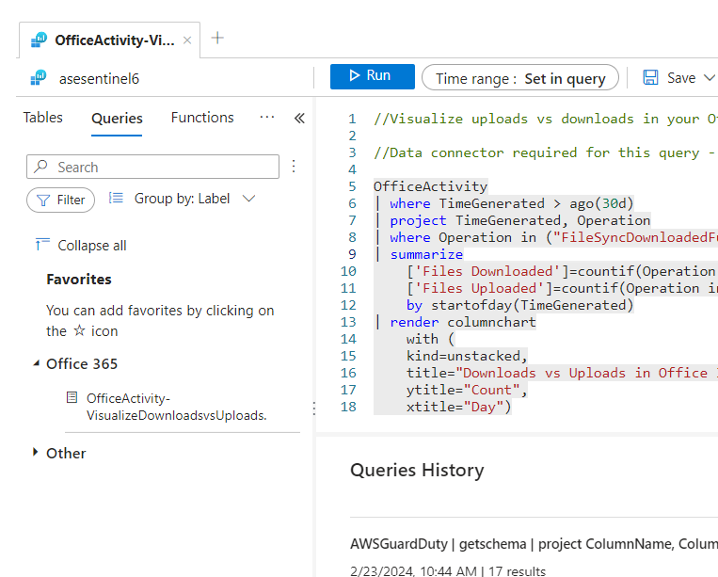This screenshot has width=718, height=577.
Task: Open more sidebar tabs ellipsis
Action: pyautogui.click(x=267, y=118)
